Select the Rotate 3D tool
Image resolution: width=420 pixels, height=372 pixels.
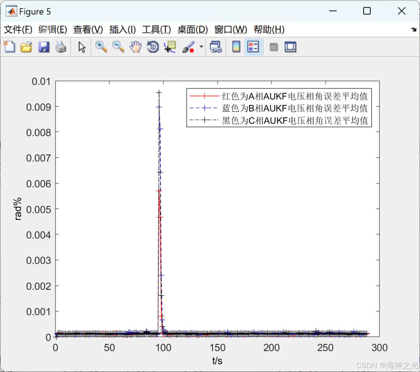(153, 47)
